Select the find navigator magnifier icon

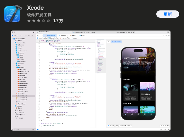[21, 35]
